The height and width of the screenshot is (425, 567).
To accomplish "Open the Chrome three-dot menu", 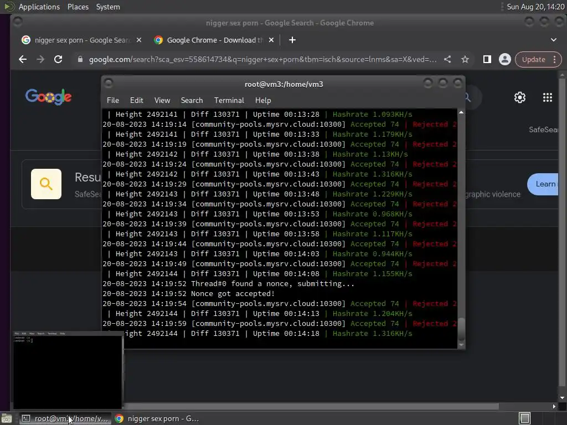I will tap(554, 60).
